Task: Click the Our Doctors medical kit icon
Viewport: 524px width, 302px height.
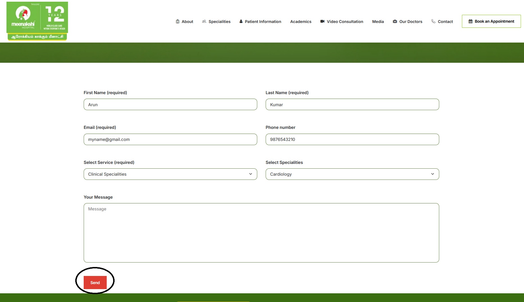Action: click(x=395, y=22)
